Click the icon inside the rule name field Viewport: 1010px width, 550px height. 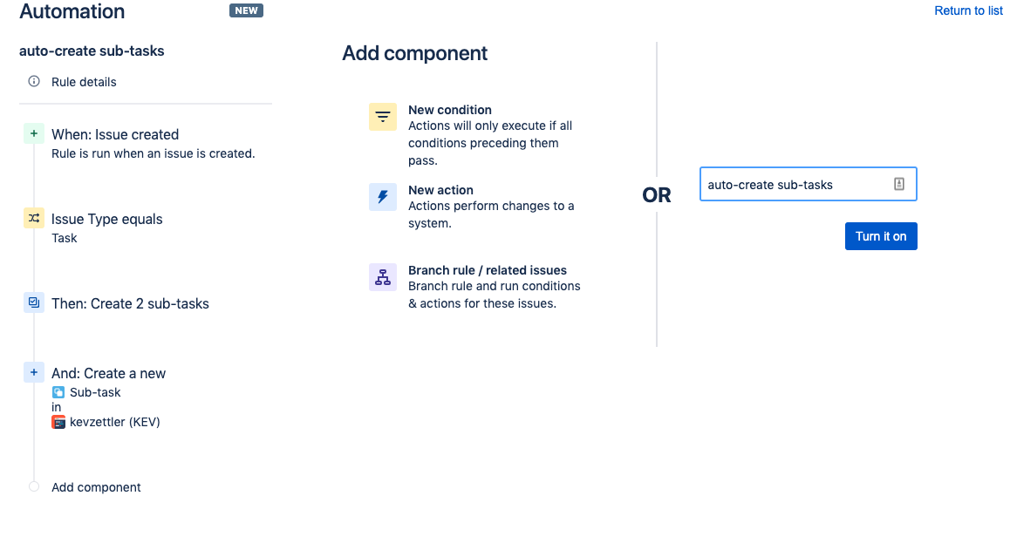coord(899,184)
